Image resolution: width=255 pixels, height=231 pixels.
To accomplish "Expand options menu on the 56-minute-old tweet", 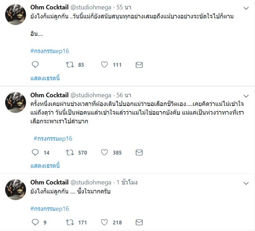I will [246, 96].
